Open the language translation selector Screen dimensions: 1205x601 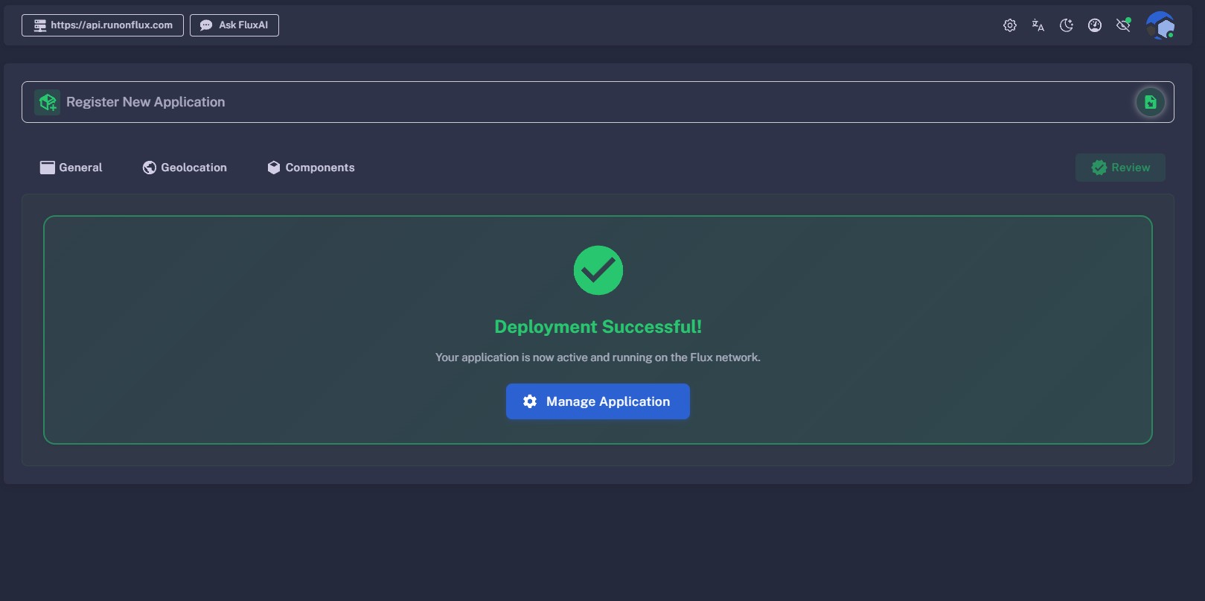[x=1038, y=25]
